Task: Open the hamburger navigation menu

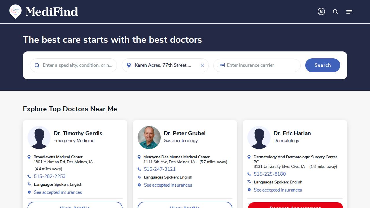Action: click(349, 12)
